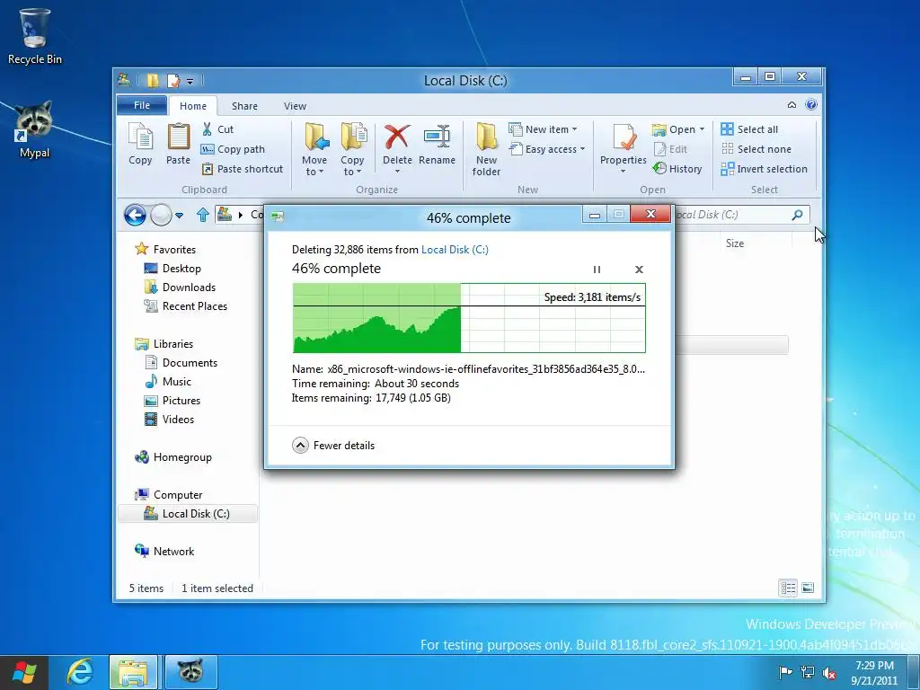Open the Easy access dropdown

click(x=547, y=149)
